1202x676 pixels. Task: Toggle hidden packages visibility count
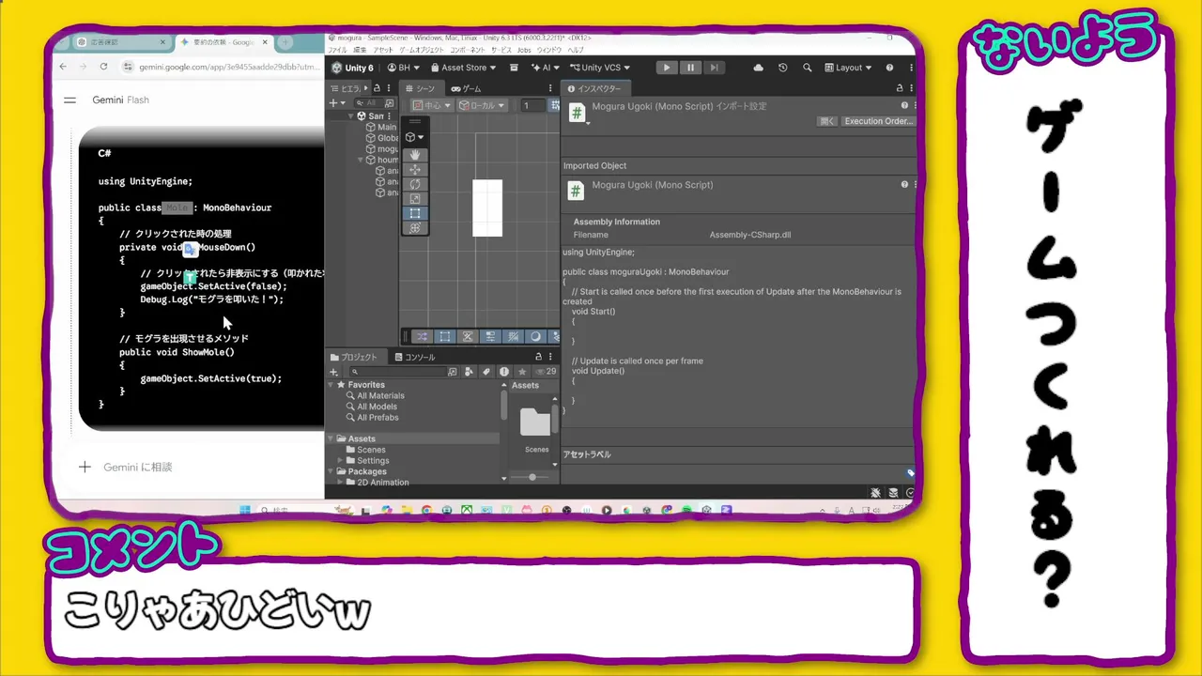coord(546,372)
